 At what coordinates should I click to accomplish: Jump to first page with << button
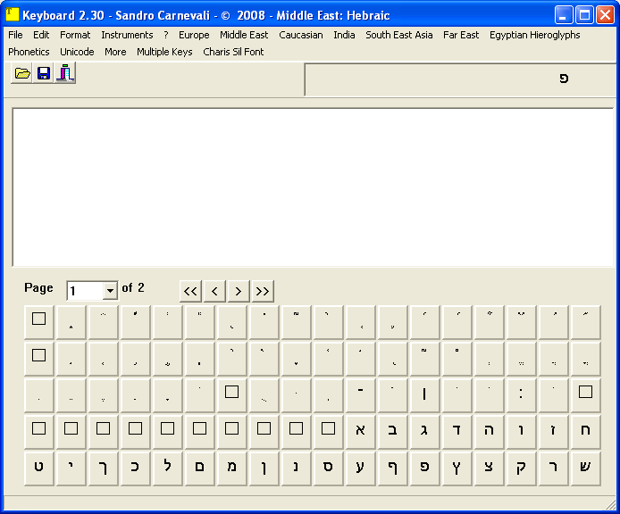190,291
